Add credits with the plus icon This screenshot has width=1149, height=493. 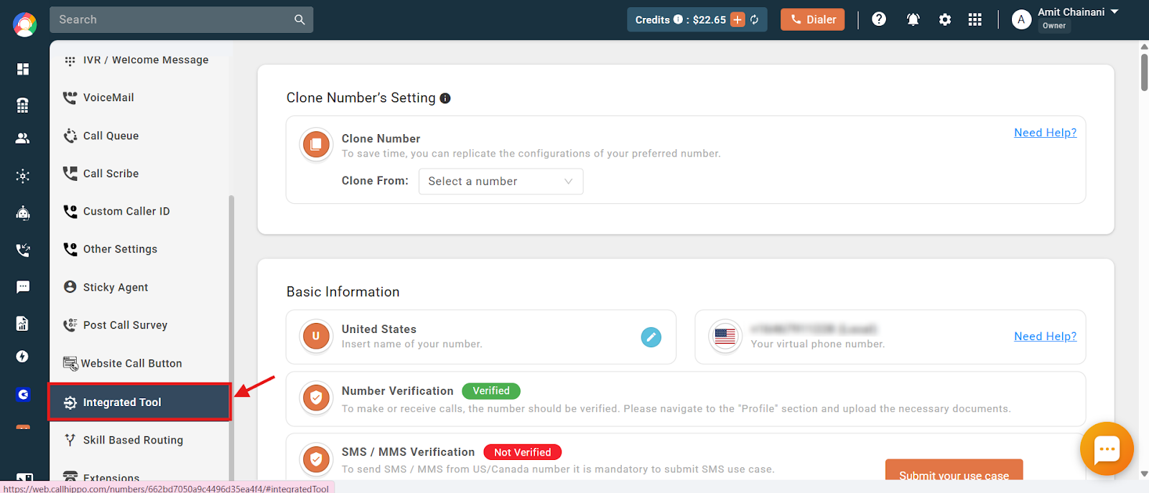[738, 20]
